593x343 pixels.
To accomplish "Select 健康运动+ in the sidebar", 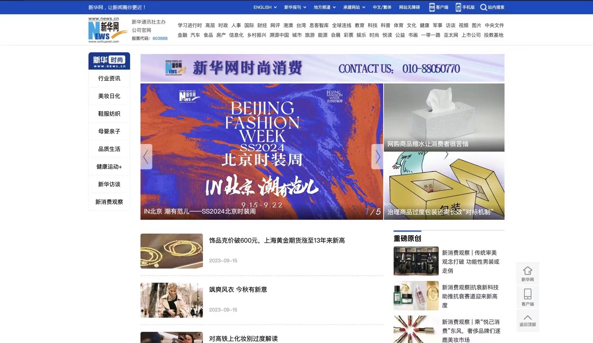I will pyautogui.click(x=109, y=166).
